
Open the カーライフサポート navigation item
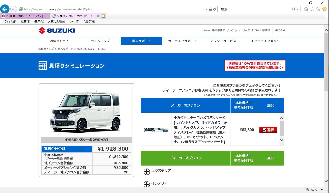[x=183, y=41]
